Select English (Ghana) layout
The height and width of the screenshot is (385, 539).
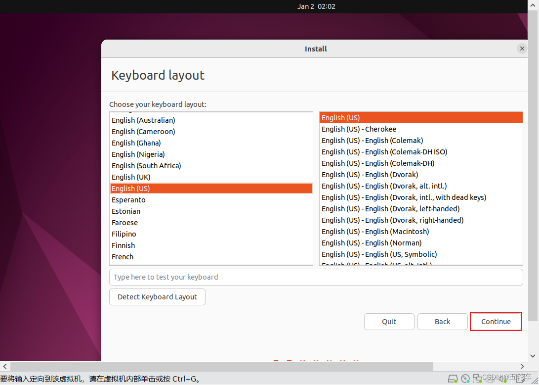[211, 143]
